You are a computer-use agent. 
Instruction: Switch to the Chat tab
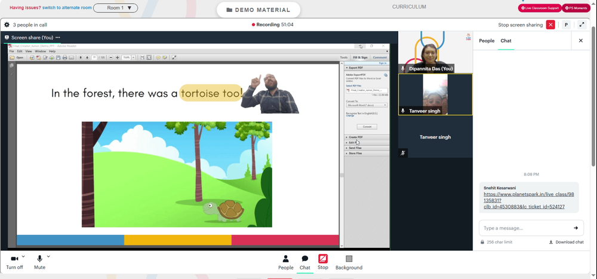click(x=506, y=41)
